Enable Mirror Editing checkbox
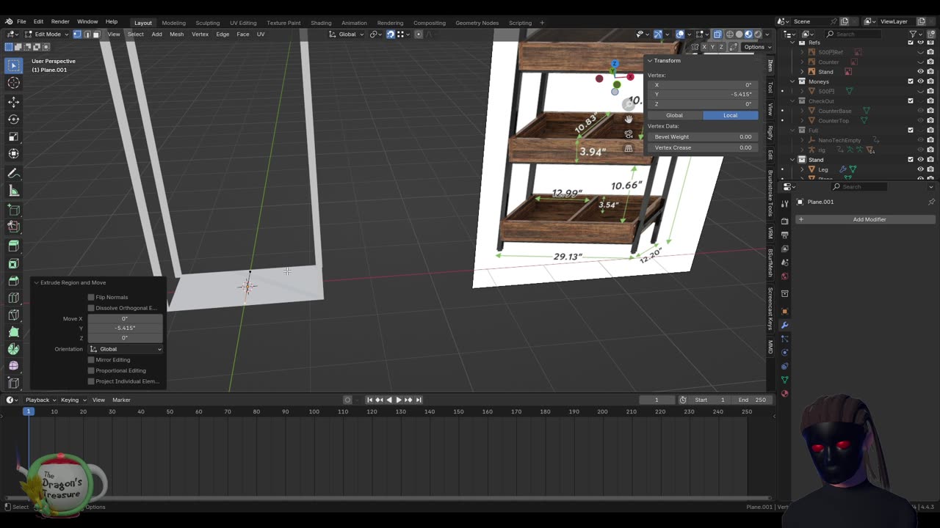Image resolution: width=940 pixels, height=528 pixels. coord(91,359)
